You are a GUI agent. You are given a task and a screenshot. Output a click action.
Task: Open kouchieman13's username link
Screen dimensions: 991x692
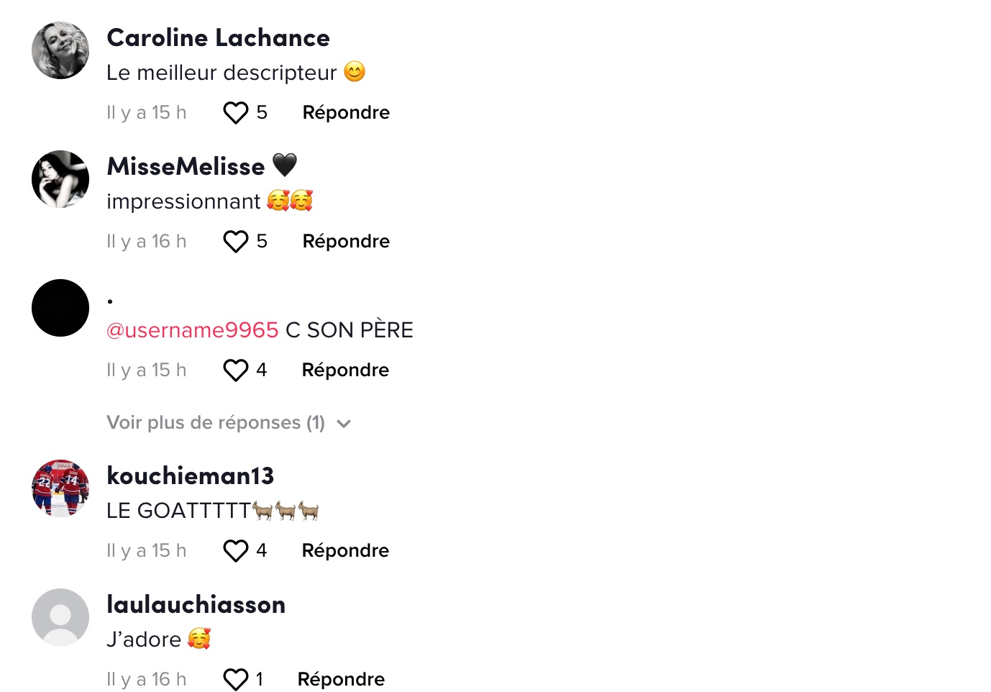tap(190, 476)
